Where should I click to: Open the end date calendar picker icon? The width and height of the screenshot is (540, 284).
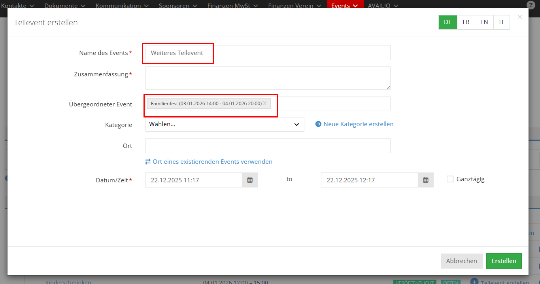point(426,180)
